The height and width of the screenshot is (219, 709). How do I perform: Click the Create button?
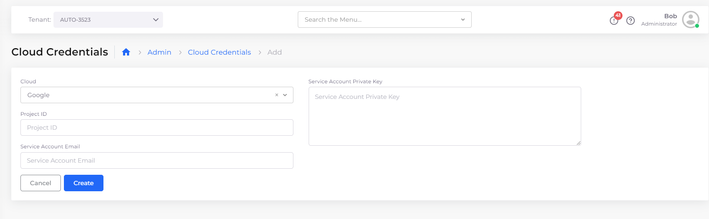pyautogui.click(x=83, y=183)
